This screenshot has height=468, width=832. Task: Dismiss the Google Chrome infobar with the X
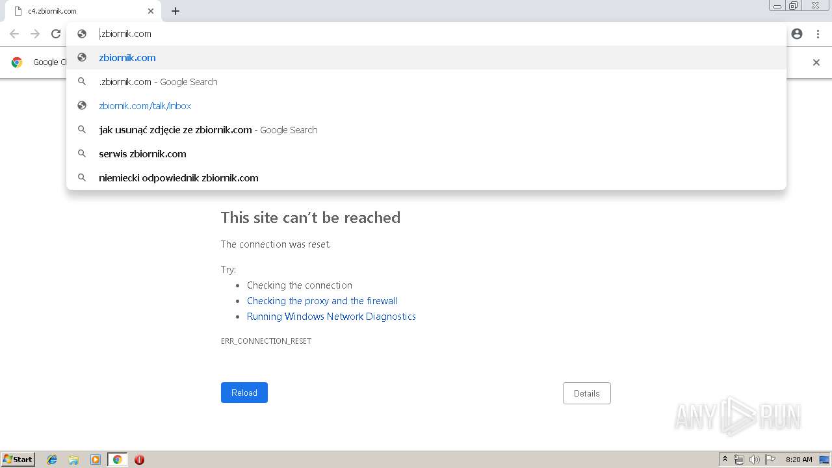(x=816, y=62)
